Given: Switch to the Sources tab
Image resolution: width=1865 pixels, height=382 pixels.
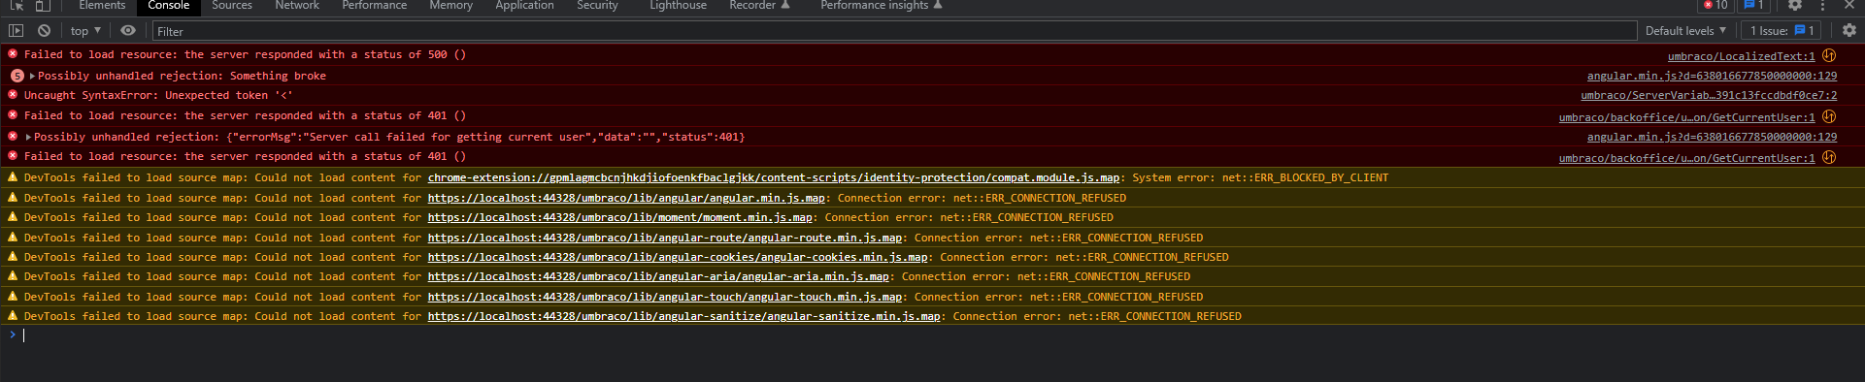Looking at the screenshot, I should [x=232, y=6].
